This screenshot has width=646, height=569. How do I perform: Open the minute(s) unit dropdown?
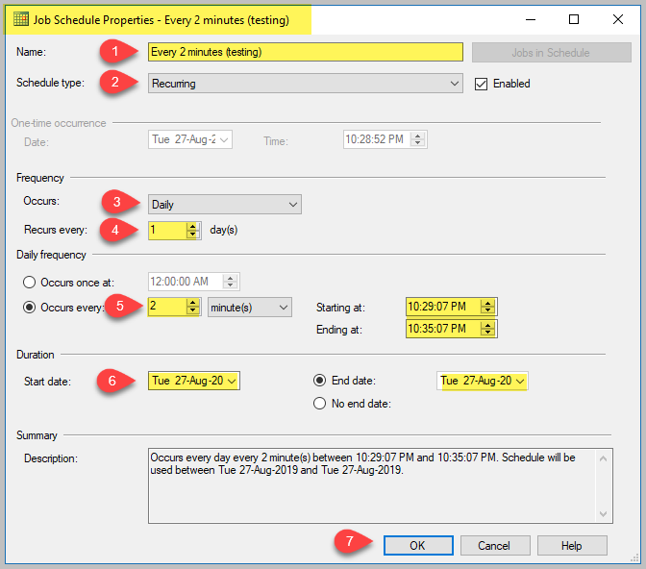click(x=250, y=308)
